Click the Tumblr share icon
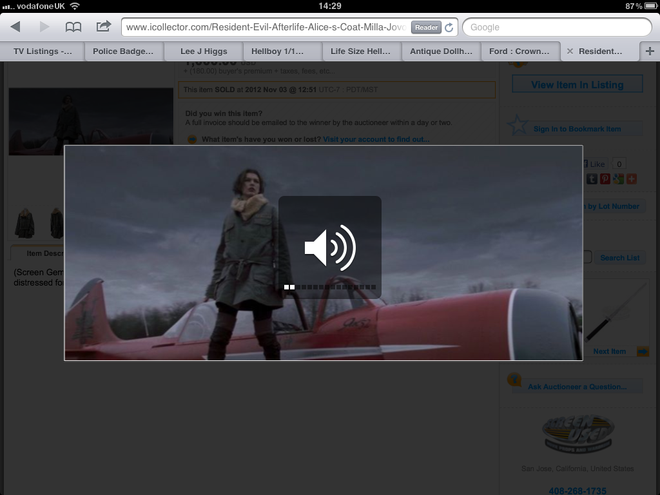 [x=592, y=179]
